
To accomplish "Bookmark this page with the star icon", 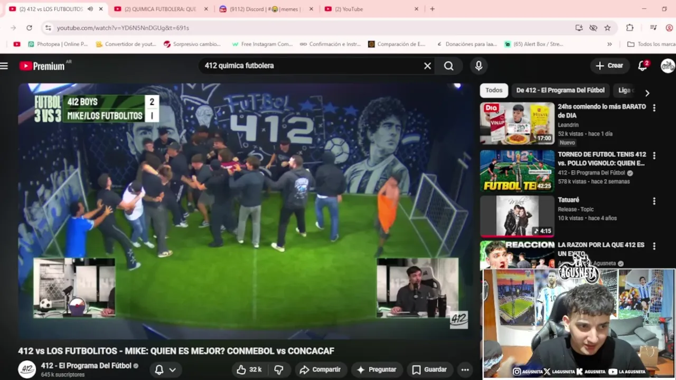I will [x=607, y=27].
